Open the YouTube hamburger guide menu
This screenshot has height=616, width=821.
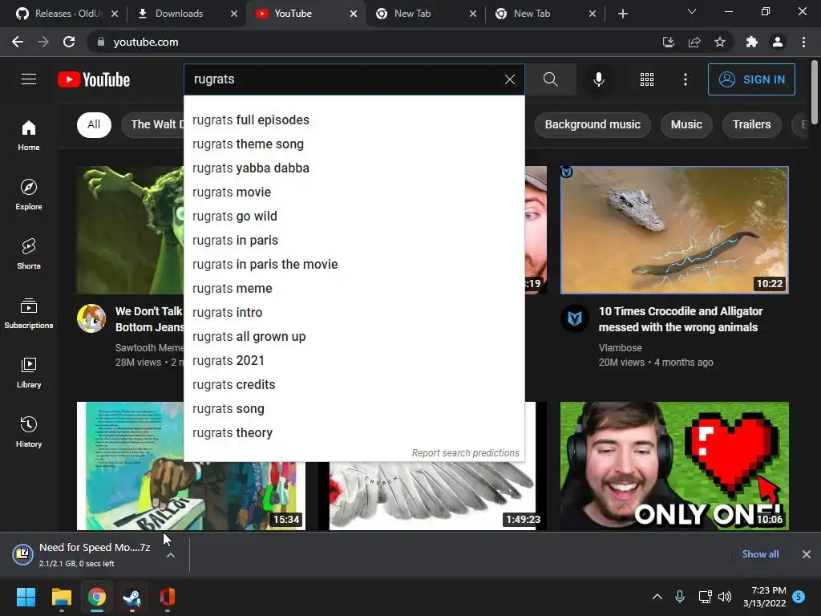click(x=29, y=79)
